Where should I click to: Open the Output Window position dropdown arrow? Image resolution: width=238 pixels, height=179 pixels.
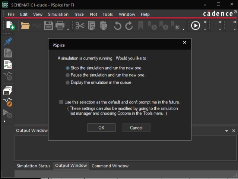(x=226, y=131)
